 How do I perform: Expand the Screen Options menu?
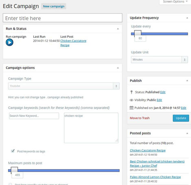[x=175, y=2]
